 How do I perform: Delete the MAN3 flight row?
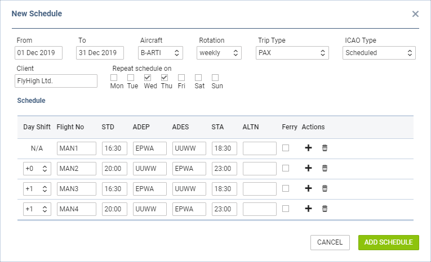(325, 188)
